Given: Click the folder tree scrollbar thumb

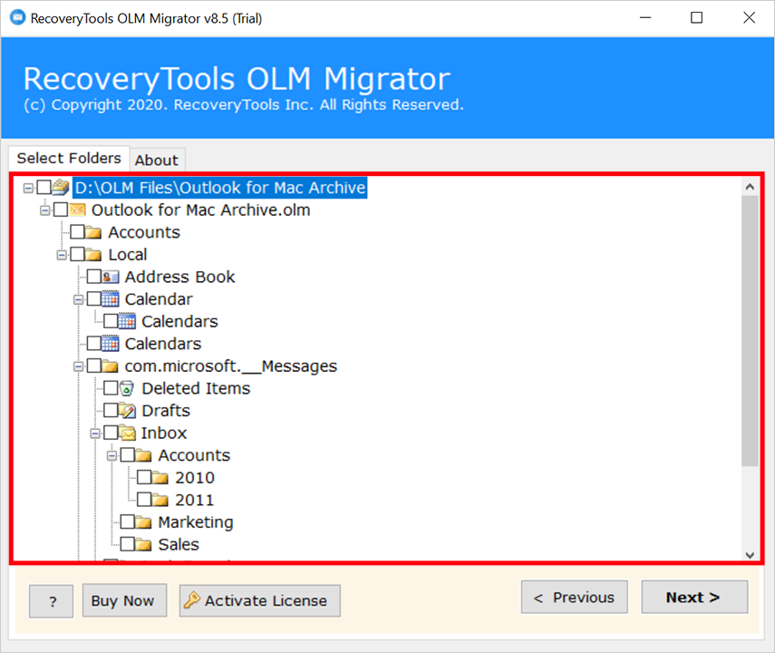Looking at the screenshot, I should (750, 330).
